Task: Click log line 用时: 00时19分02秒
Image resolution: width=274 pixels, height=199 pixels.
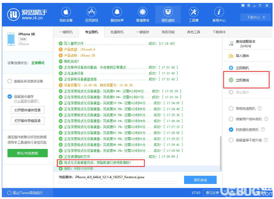Action: 76,168
